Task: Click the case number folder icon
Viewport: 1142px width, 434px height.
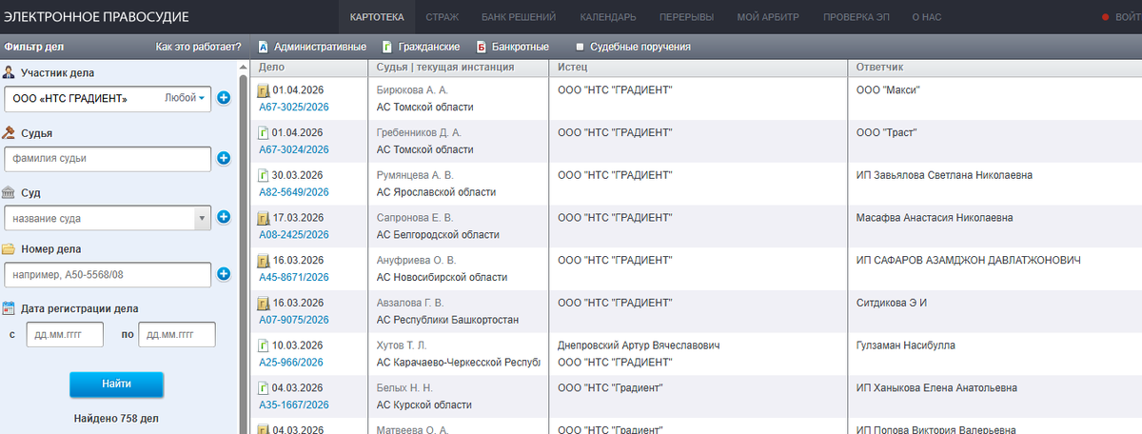Action: coord(10,249)
